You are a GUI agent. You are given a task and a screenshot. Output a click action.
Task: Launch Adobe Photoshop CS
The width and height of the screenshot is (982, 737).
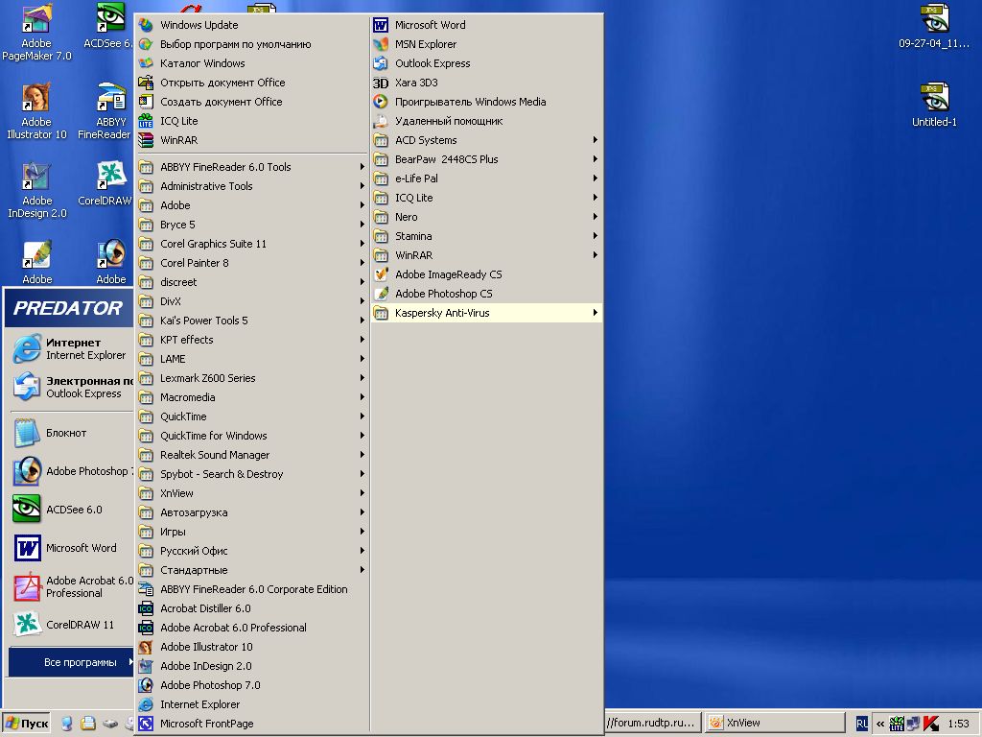click(x=486, y=294)
